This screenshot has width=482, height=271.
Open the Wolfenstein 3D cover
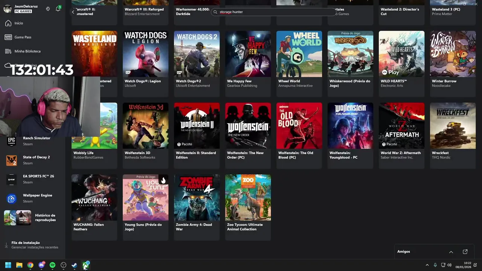click(x=145, y=126)
